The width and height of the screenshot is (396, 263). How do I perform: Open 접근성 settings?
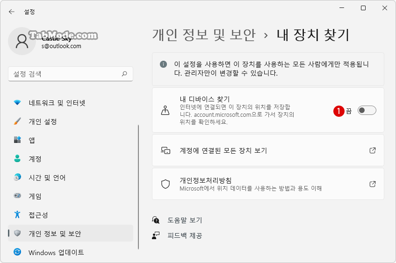[71, 215]
